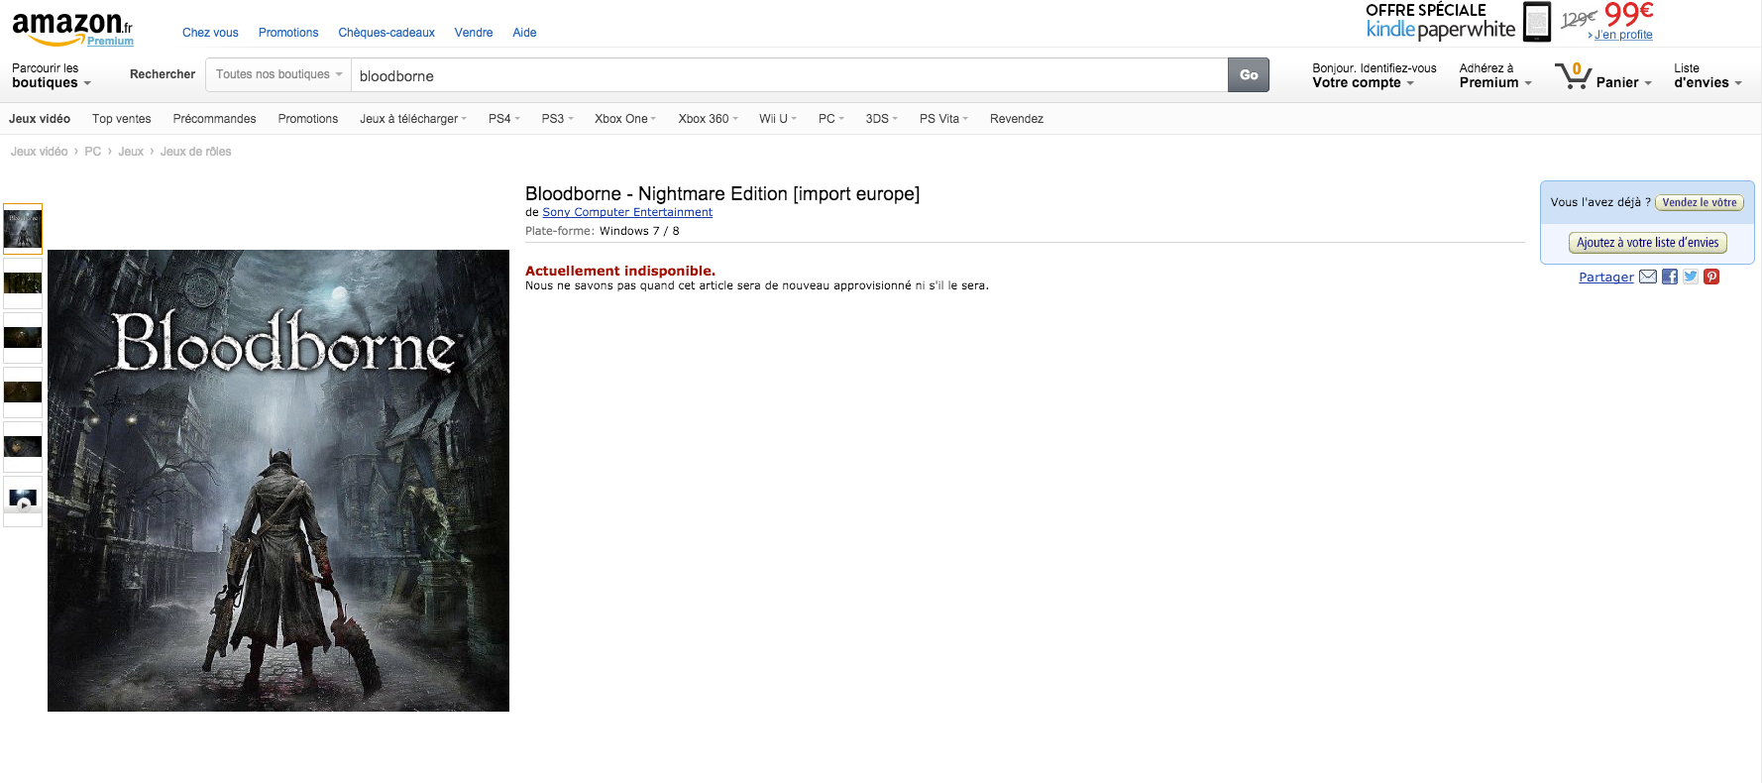Share on Pinterest icon
Viewport: 1762px width, 783px height.
(x=1711, y=277)
